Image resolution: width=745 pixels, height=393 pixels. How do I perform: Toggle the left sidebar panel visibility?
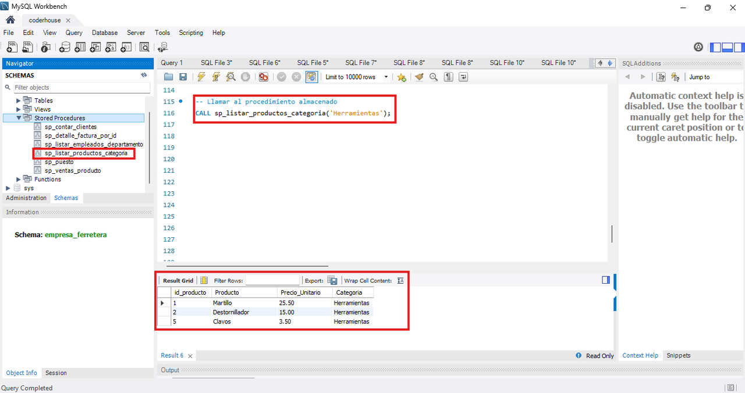(x=715, y=47)
